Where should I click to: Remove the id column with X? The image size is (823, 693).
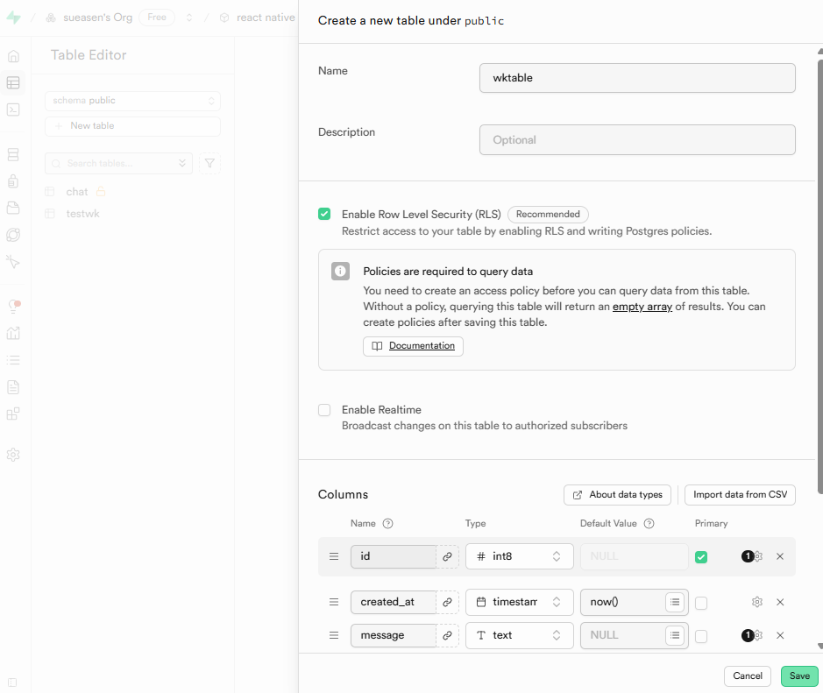tap(780, 556)
